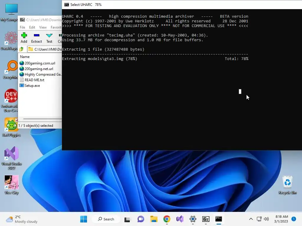This screenshot has width=302, height=226.
Task: Click the Extract button in 7-Zip toolbar
Action: click(36, 38)
